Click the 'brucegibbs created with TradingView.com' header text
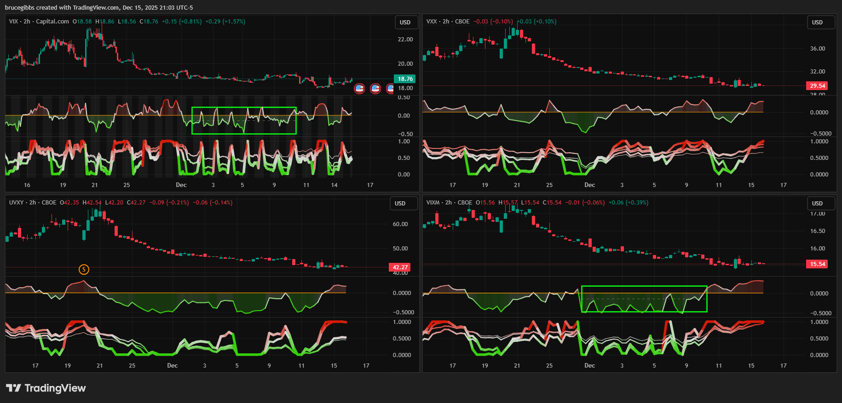Viewport: 842px width, 403px height. coord(99,7)
